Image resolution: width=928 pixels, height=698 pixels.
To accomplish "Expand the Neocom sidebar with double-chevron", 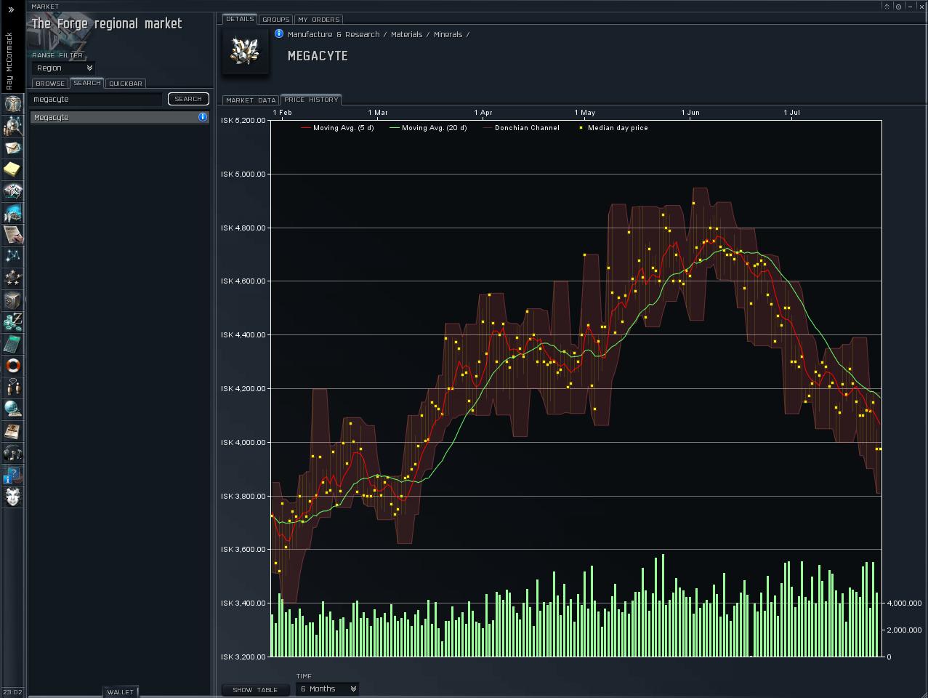I will (11, 9).
